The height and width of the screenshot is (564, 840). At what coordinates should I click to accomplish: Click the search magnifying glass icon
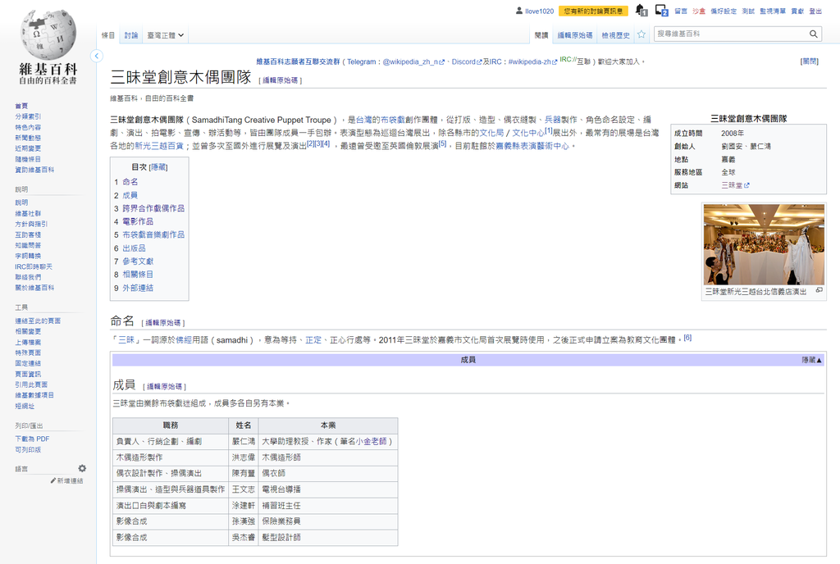pyautogui.click(x=814, y=34)
